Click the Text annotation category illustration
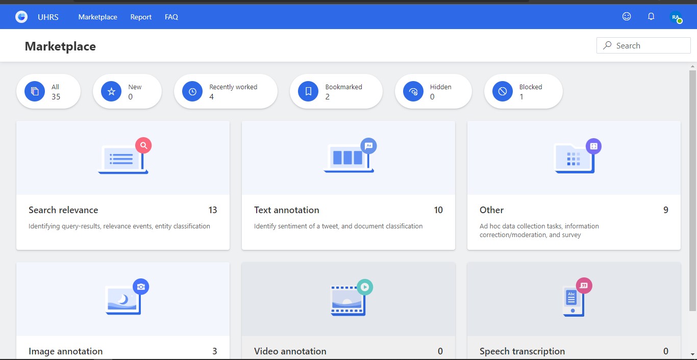 [x=349, y=157]
